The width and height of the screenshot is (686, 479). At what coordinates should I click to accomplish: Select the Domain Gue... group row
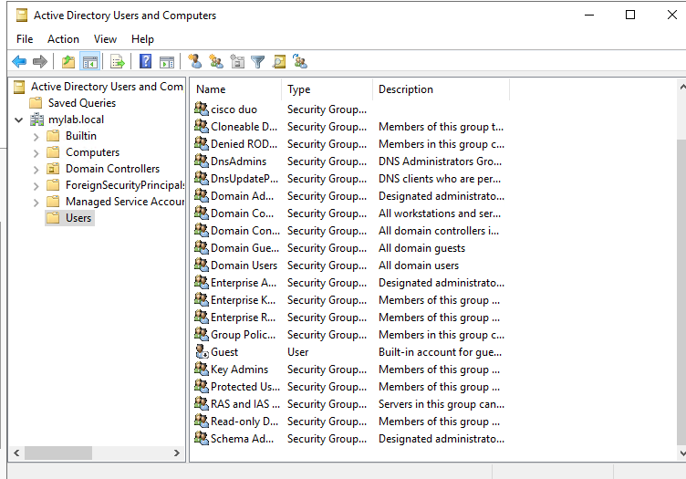pos(349,248)
